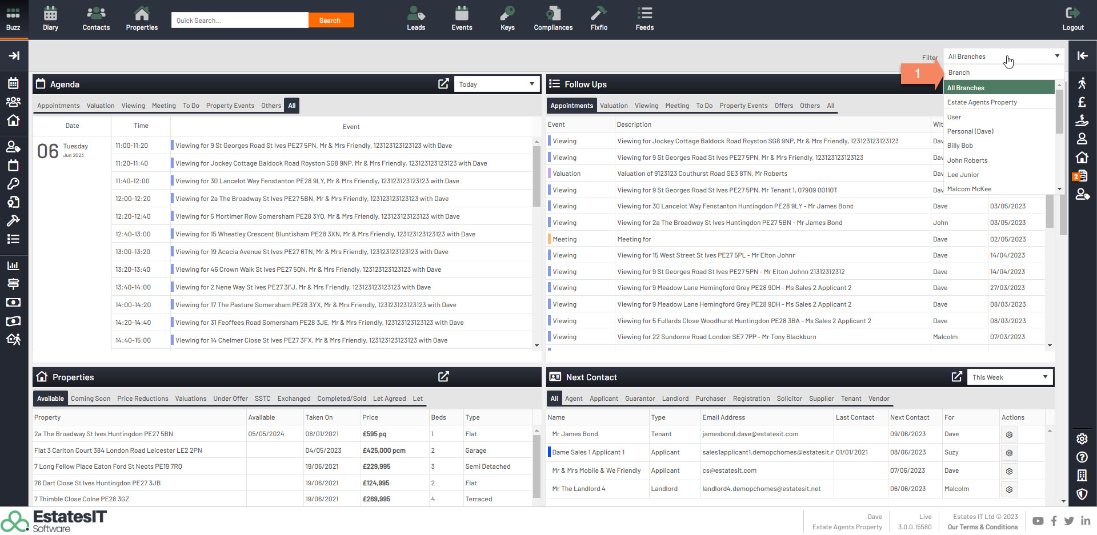Click the Compliances icon

(552, 19)
